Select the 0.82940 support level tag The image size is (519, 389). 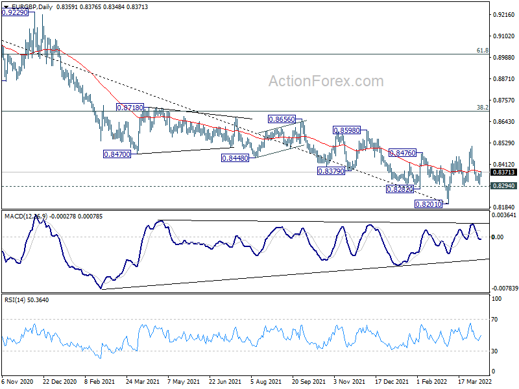coord(503,186)
